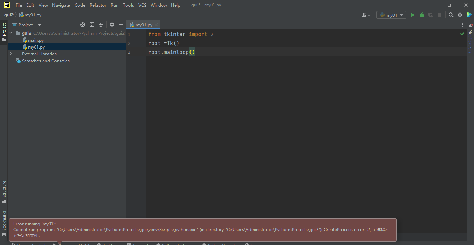
Task: Open the Project view selector dropdown
Action: click(27, 25)
